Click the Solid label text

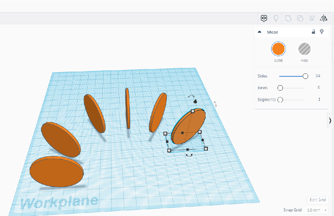click(x=278, y=60)
